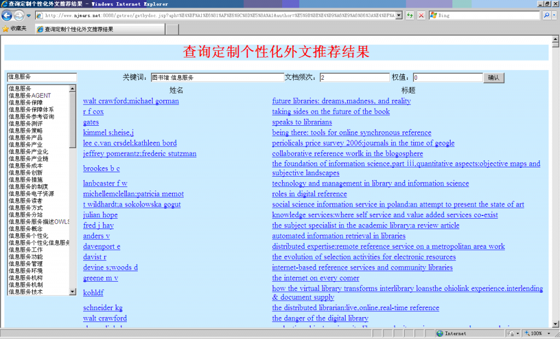
Task: Open title collaborative reference worlk in the blogosphere
Action: (x=347, y=154)
